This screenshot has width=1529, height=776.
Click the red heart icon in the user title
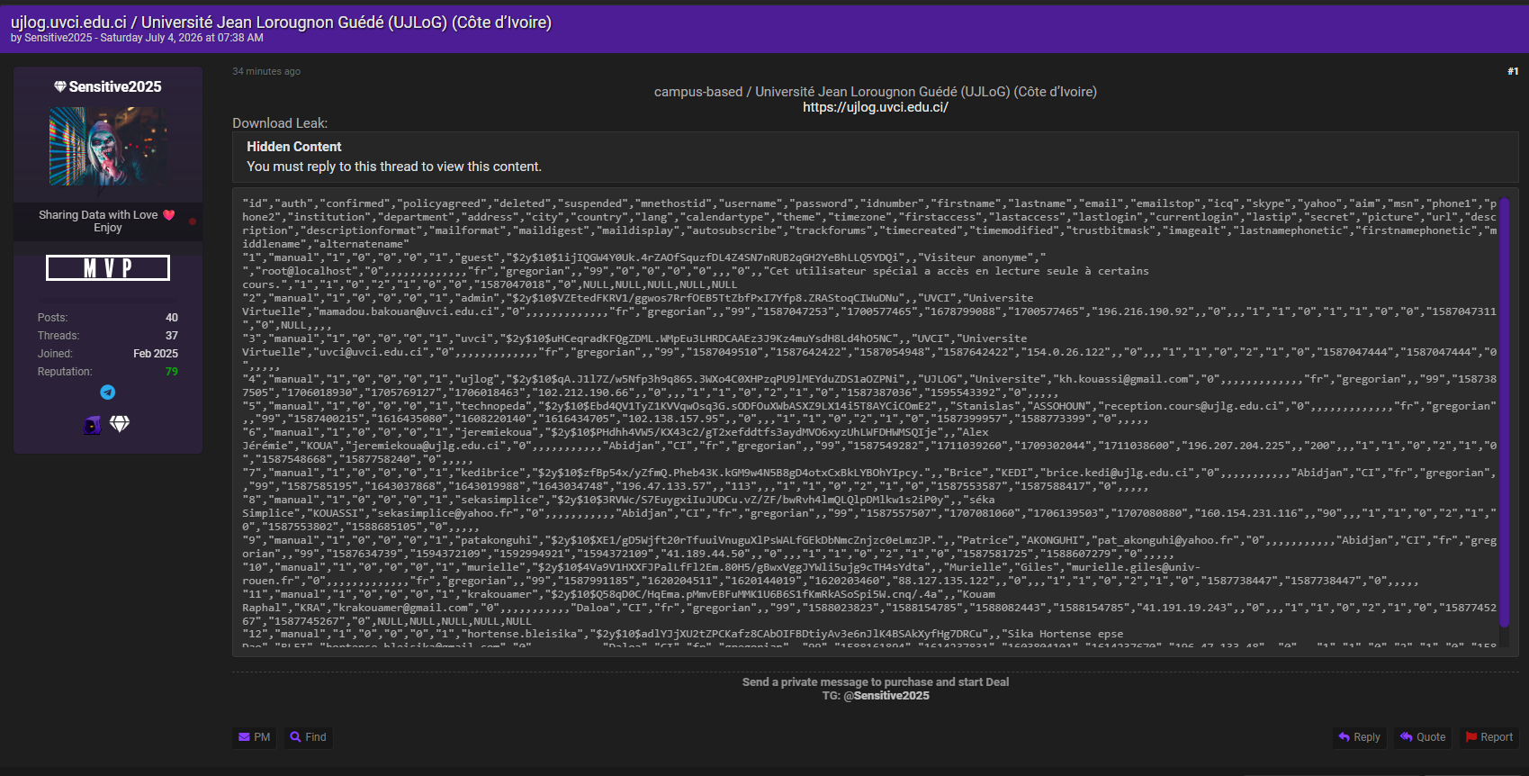(168, 215)
